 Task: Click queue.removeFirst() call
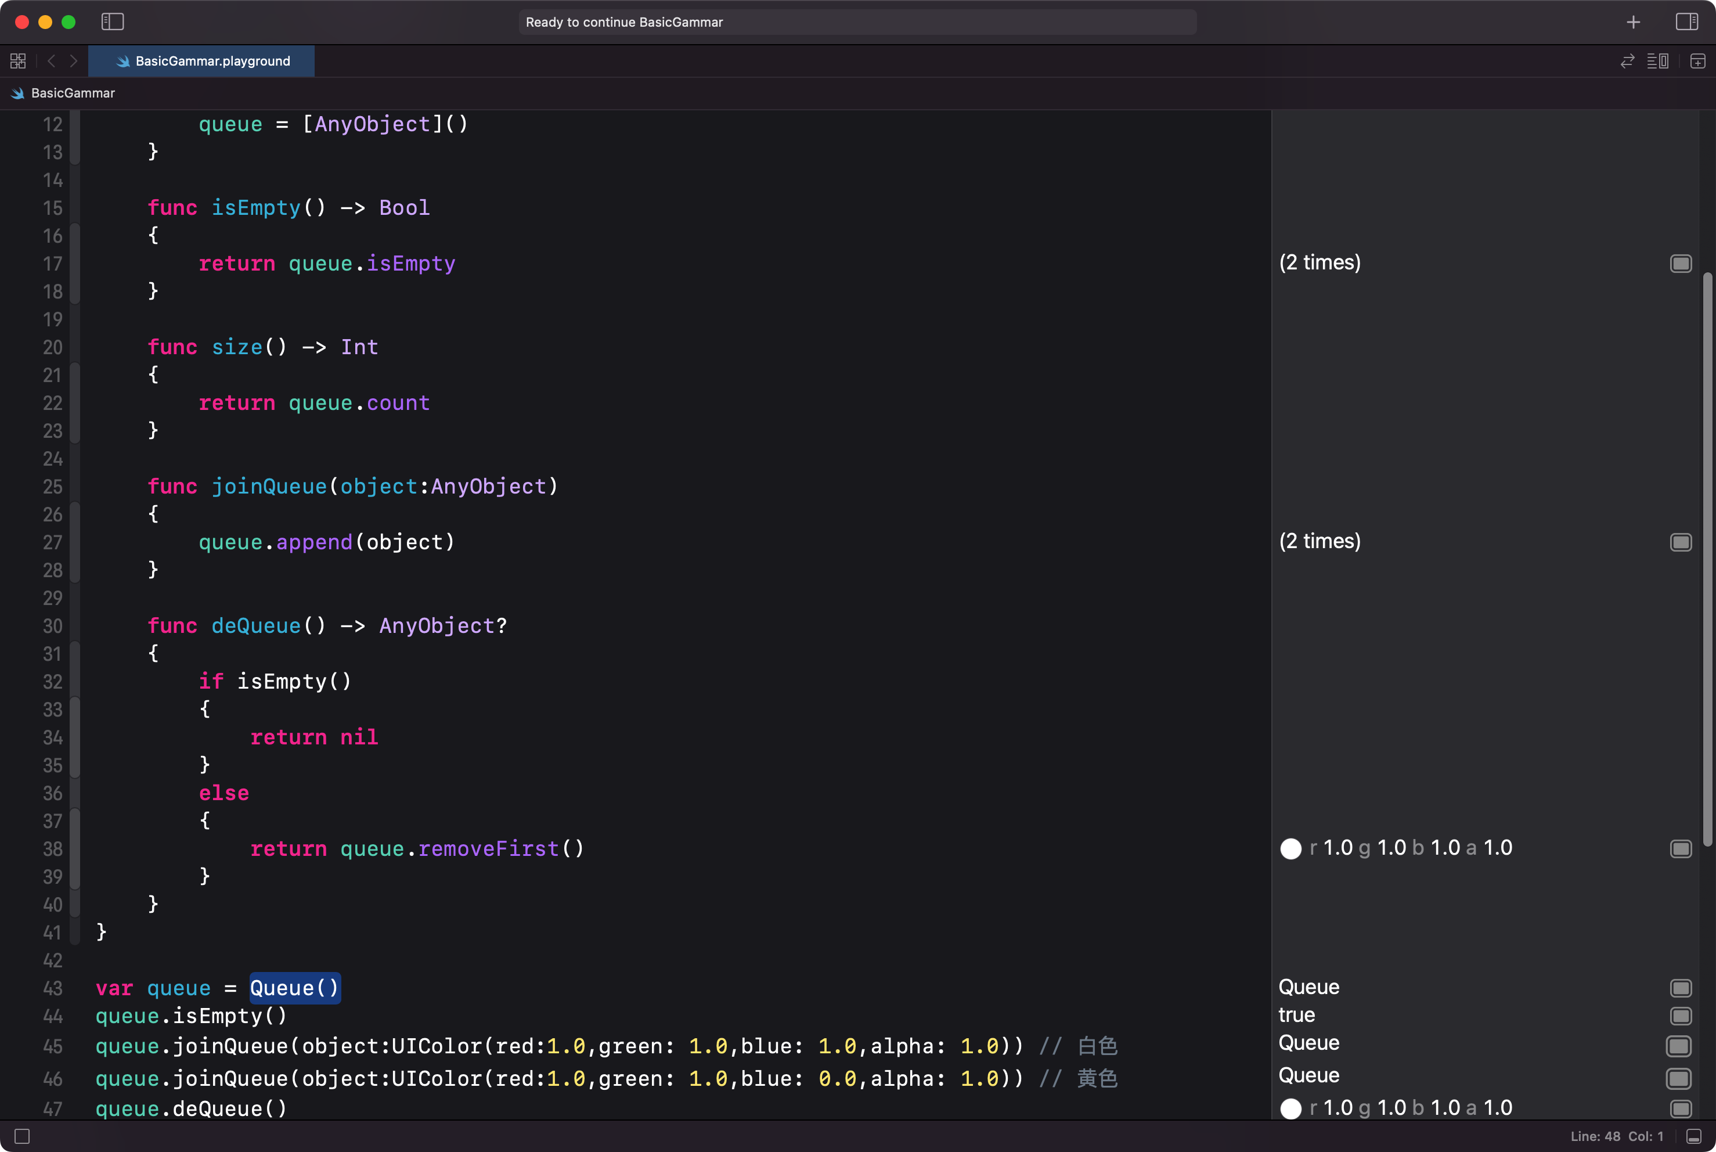coord(462,848)
